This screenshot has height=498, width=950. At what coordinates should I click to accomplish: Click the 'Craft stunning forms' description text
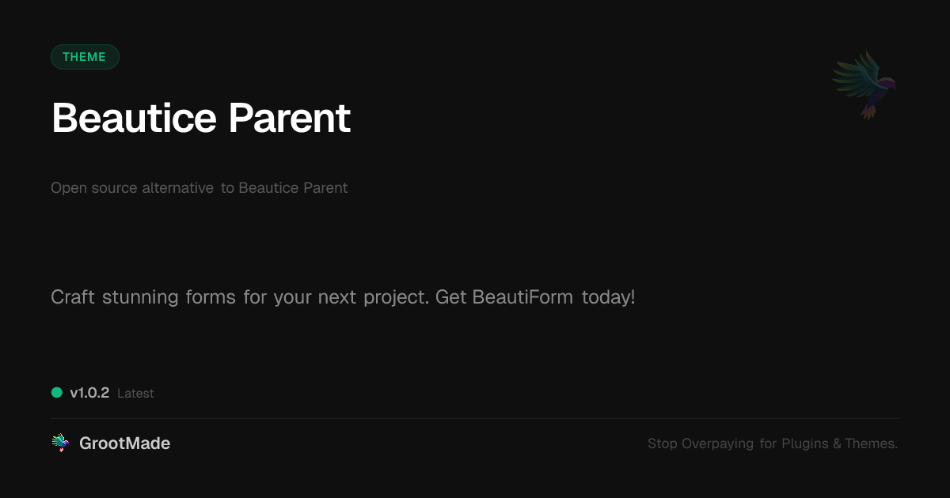click(x=342, y=298)
